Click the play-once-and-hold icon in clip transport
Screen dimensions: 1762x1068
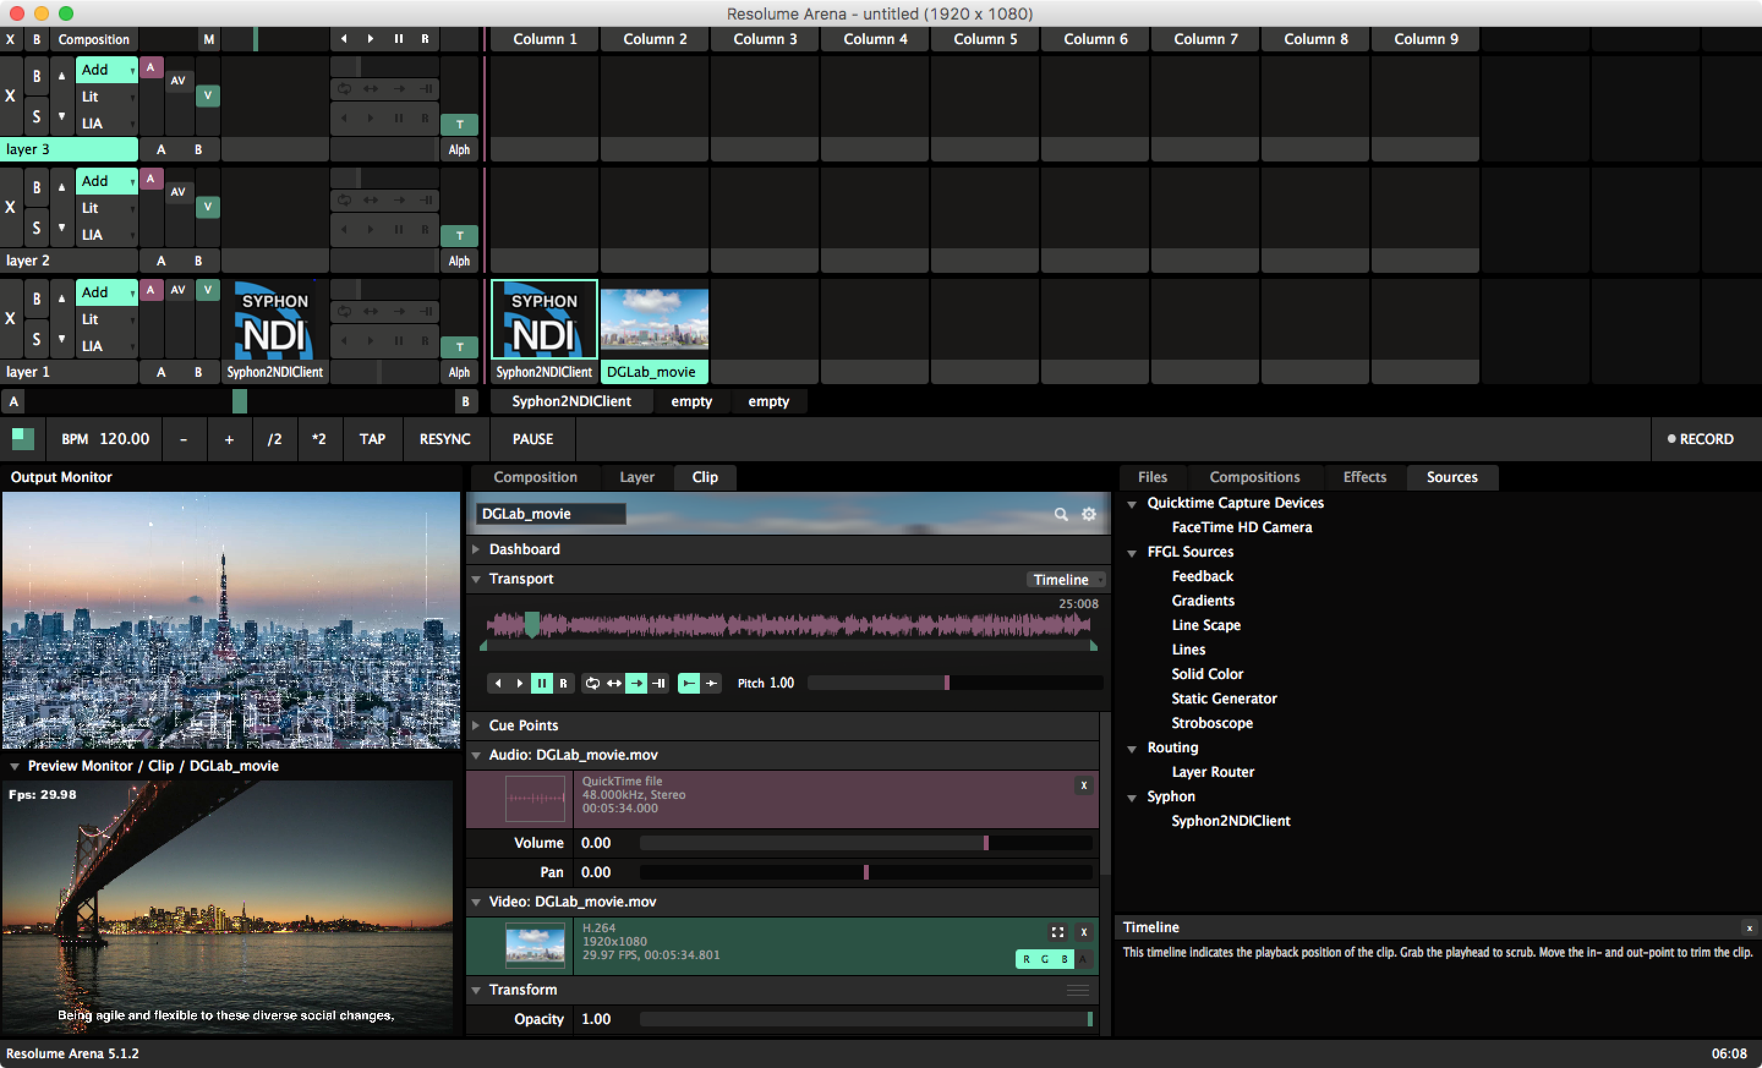[658, 683]
